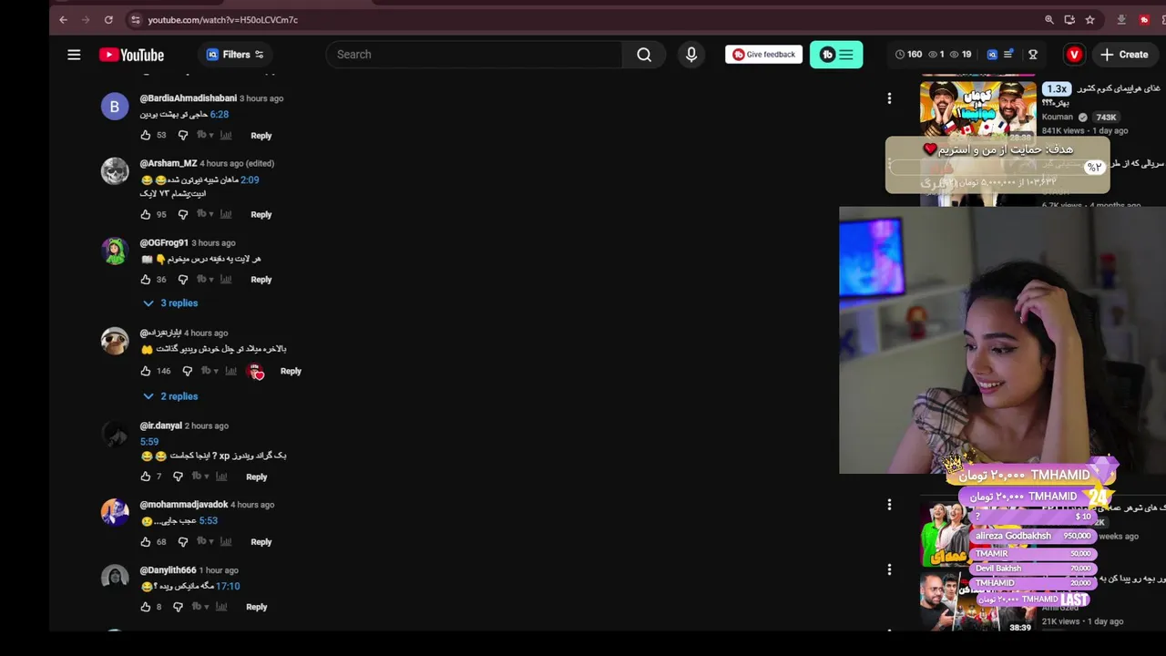1166x656 pixels.
Task: Open TubeBuddy dropdown on mohammadjavadok comment
Action: coord(205,542)
